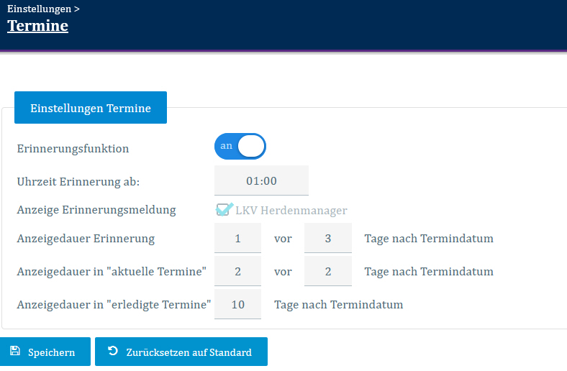The height and width of the screenshot is (371, 567).
Task: Click the "aktuelle Termine" days-before input
Action: pos(237,271)
